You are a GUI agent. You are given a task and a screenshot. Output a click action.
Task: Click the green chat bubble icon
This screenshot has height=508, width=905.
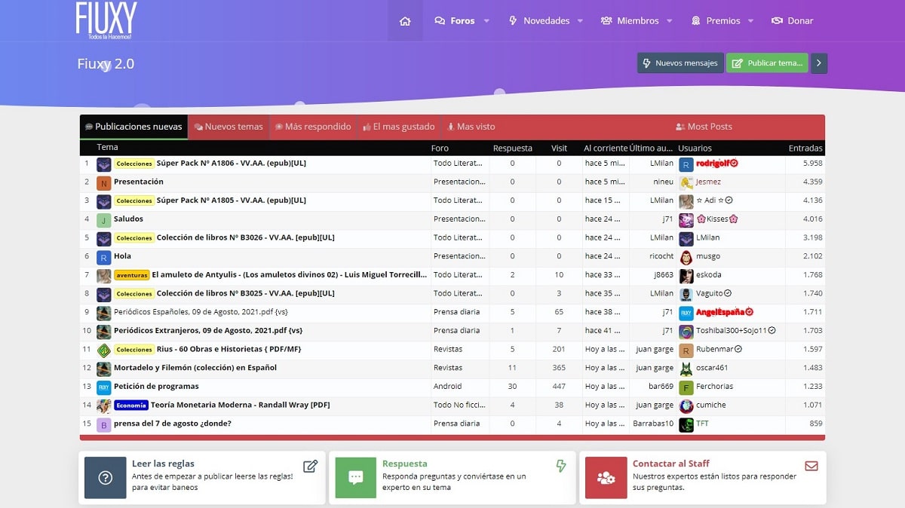coord(356,478)
